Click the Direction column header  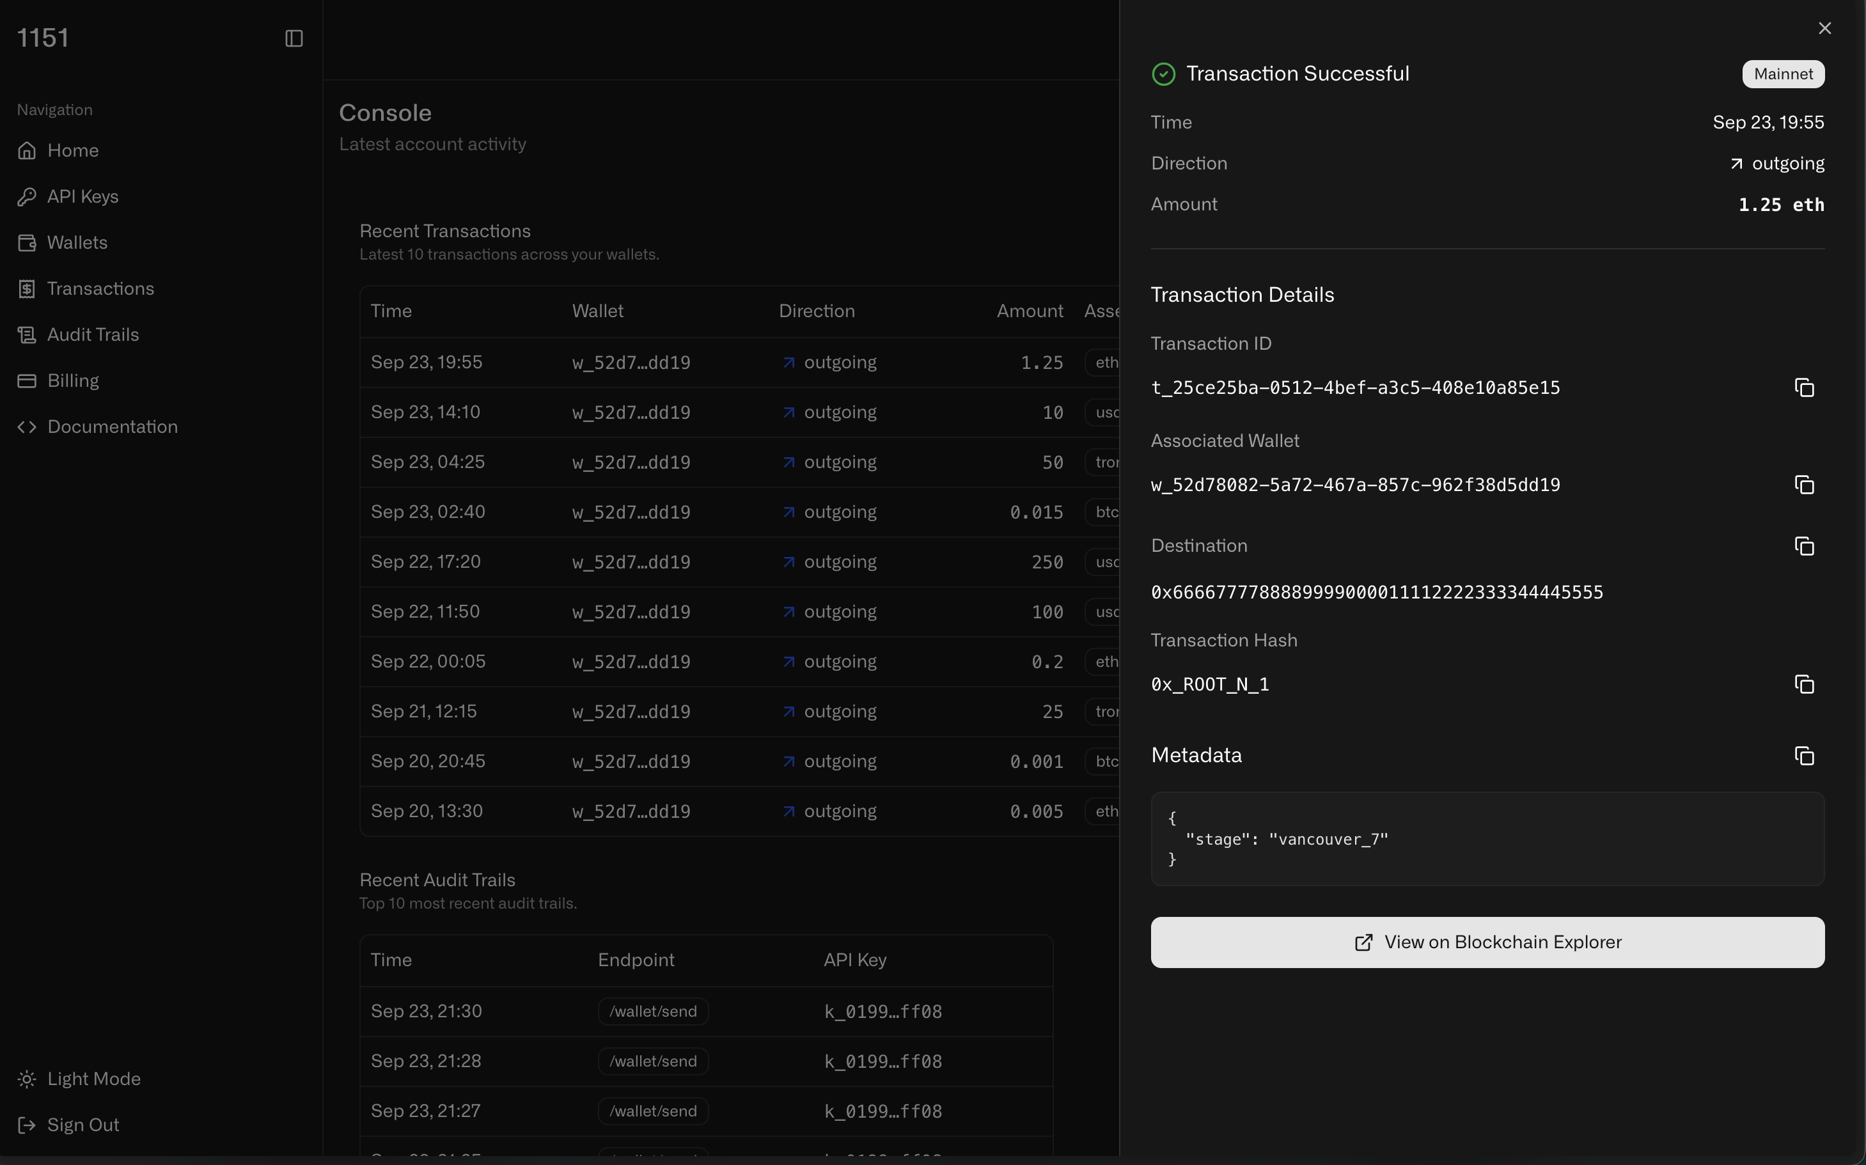pyautogui.click(x=817, y=311)
